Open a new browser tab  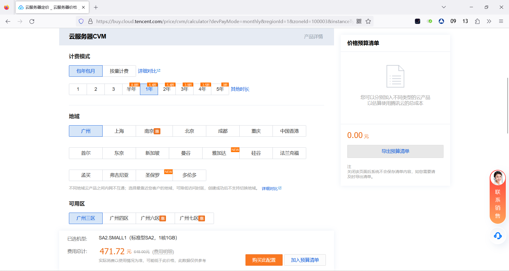tap(96, 7)
